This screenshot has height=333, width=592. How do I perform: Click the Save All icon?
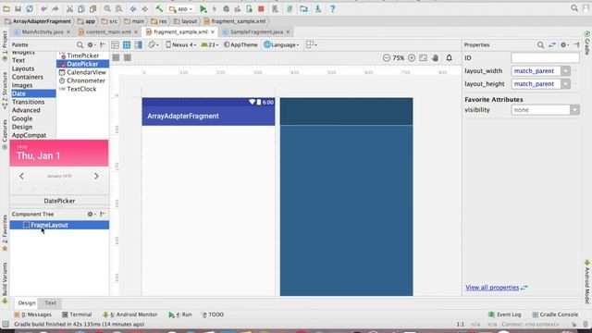(x=18, y=8)
